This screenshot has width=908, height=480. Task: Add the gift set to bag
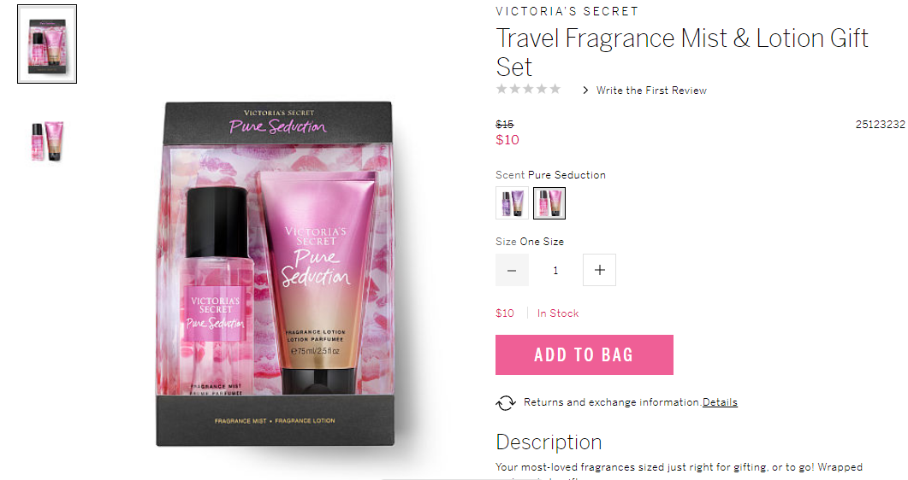585,354
